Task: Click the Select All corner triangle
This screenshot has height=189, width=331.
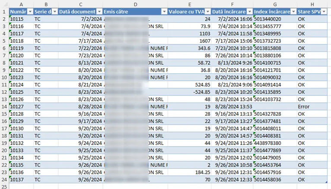Action: (x=6, y=4)
